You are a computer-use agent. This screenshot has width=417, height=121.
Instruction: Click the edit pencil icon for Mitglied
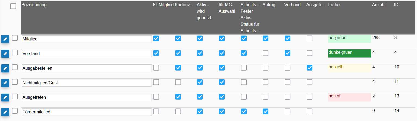[5, 39]
